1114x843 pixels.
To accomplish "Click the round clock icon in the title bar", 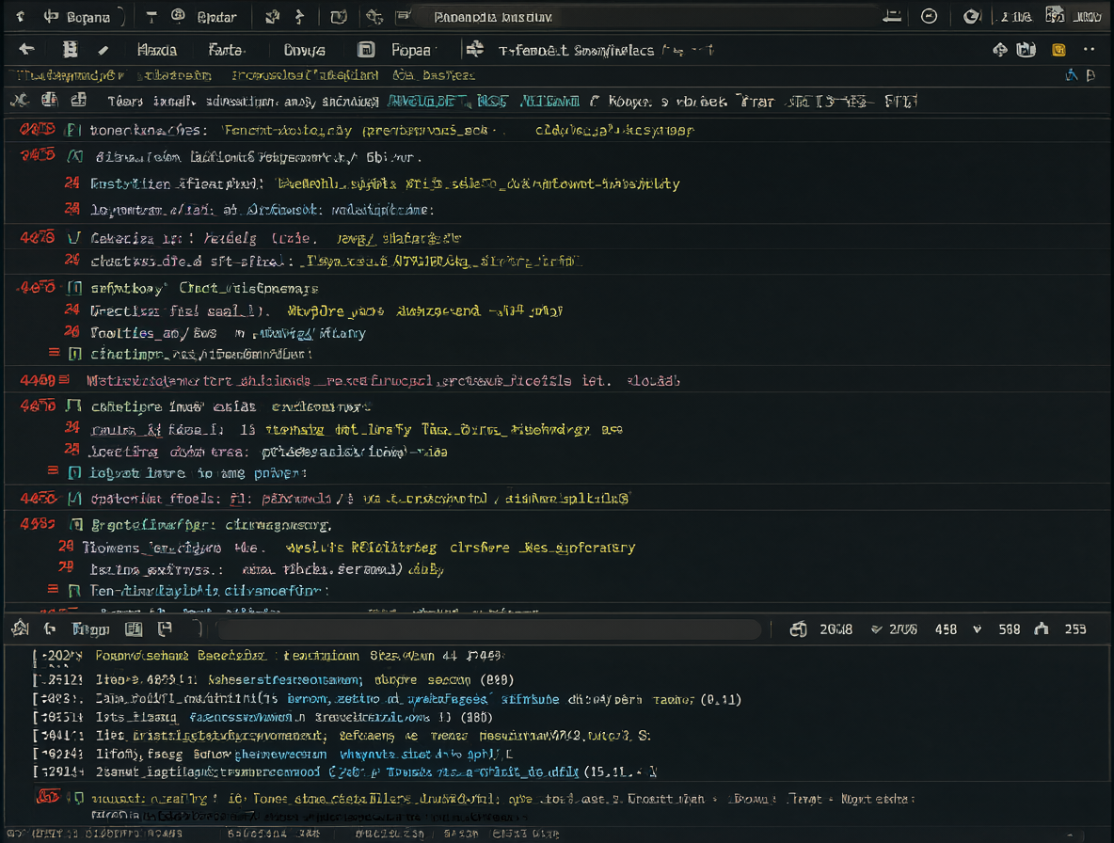I will 929,16.
